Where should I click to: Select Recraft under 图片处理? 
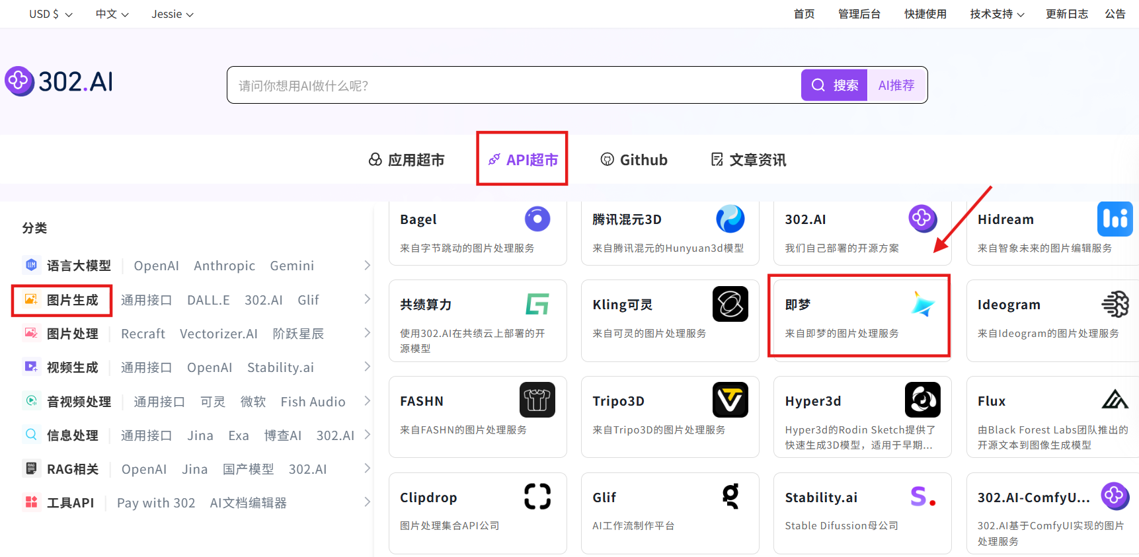pyautogui.click(x=143, y=334)
